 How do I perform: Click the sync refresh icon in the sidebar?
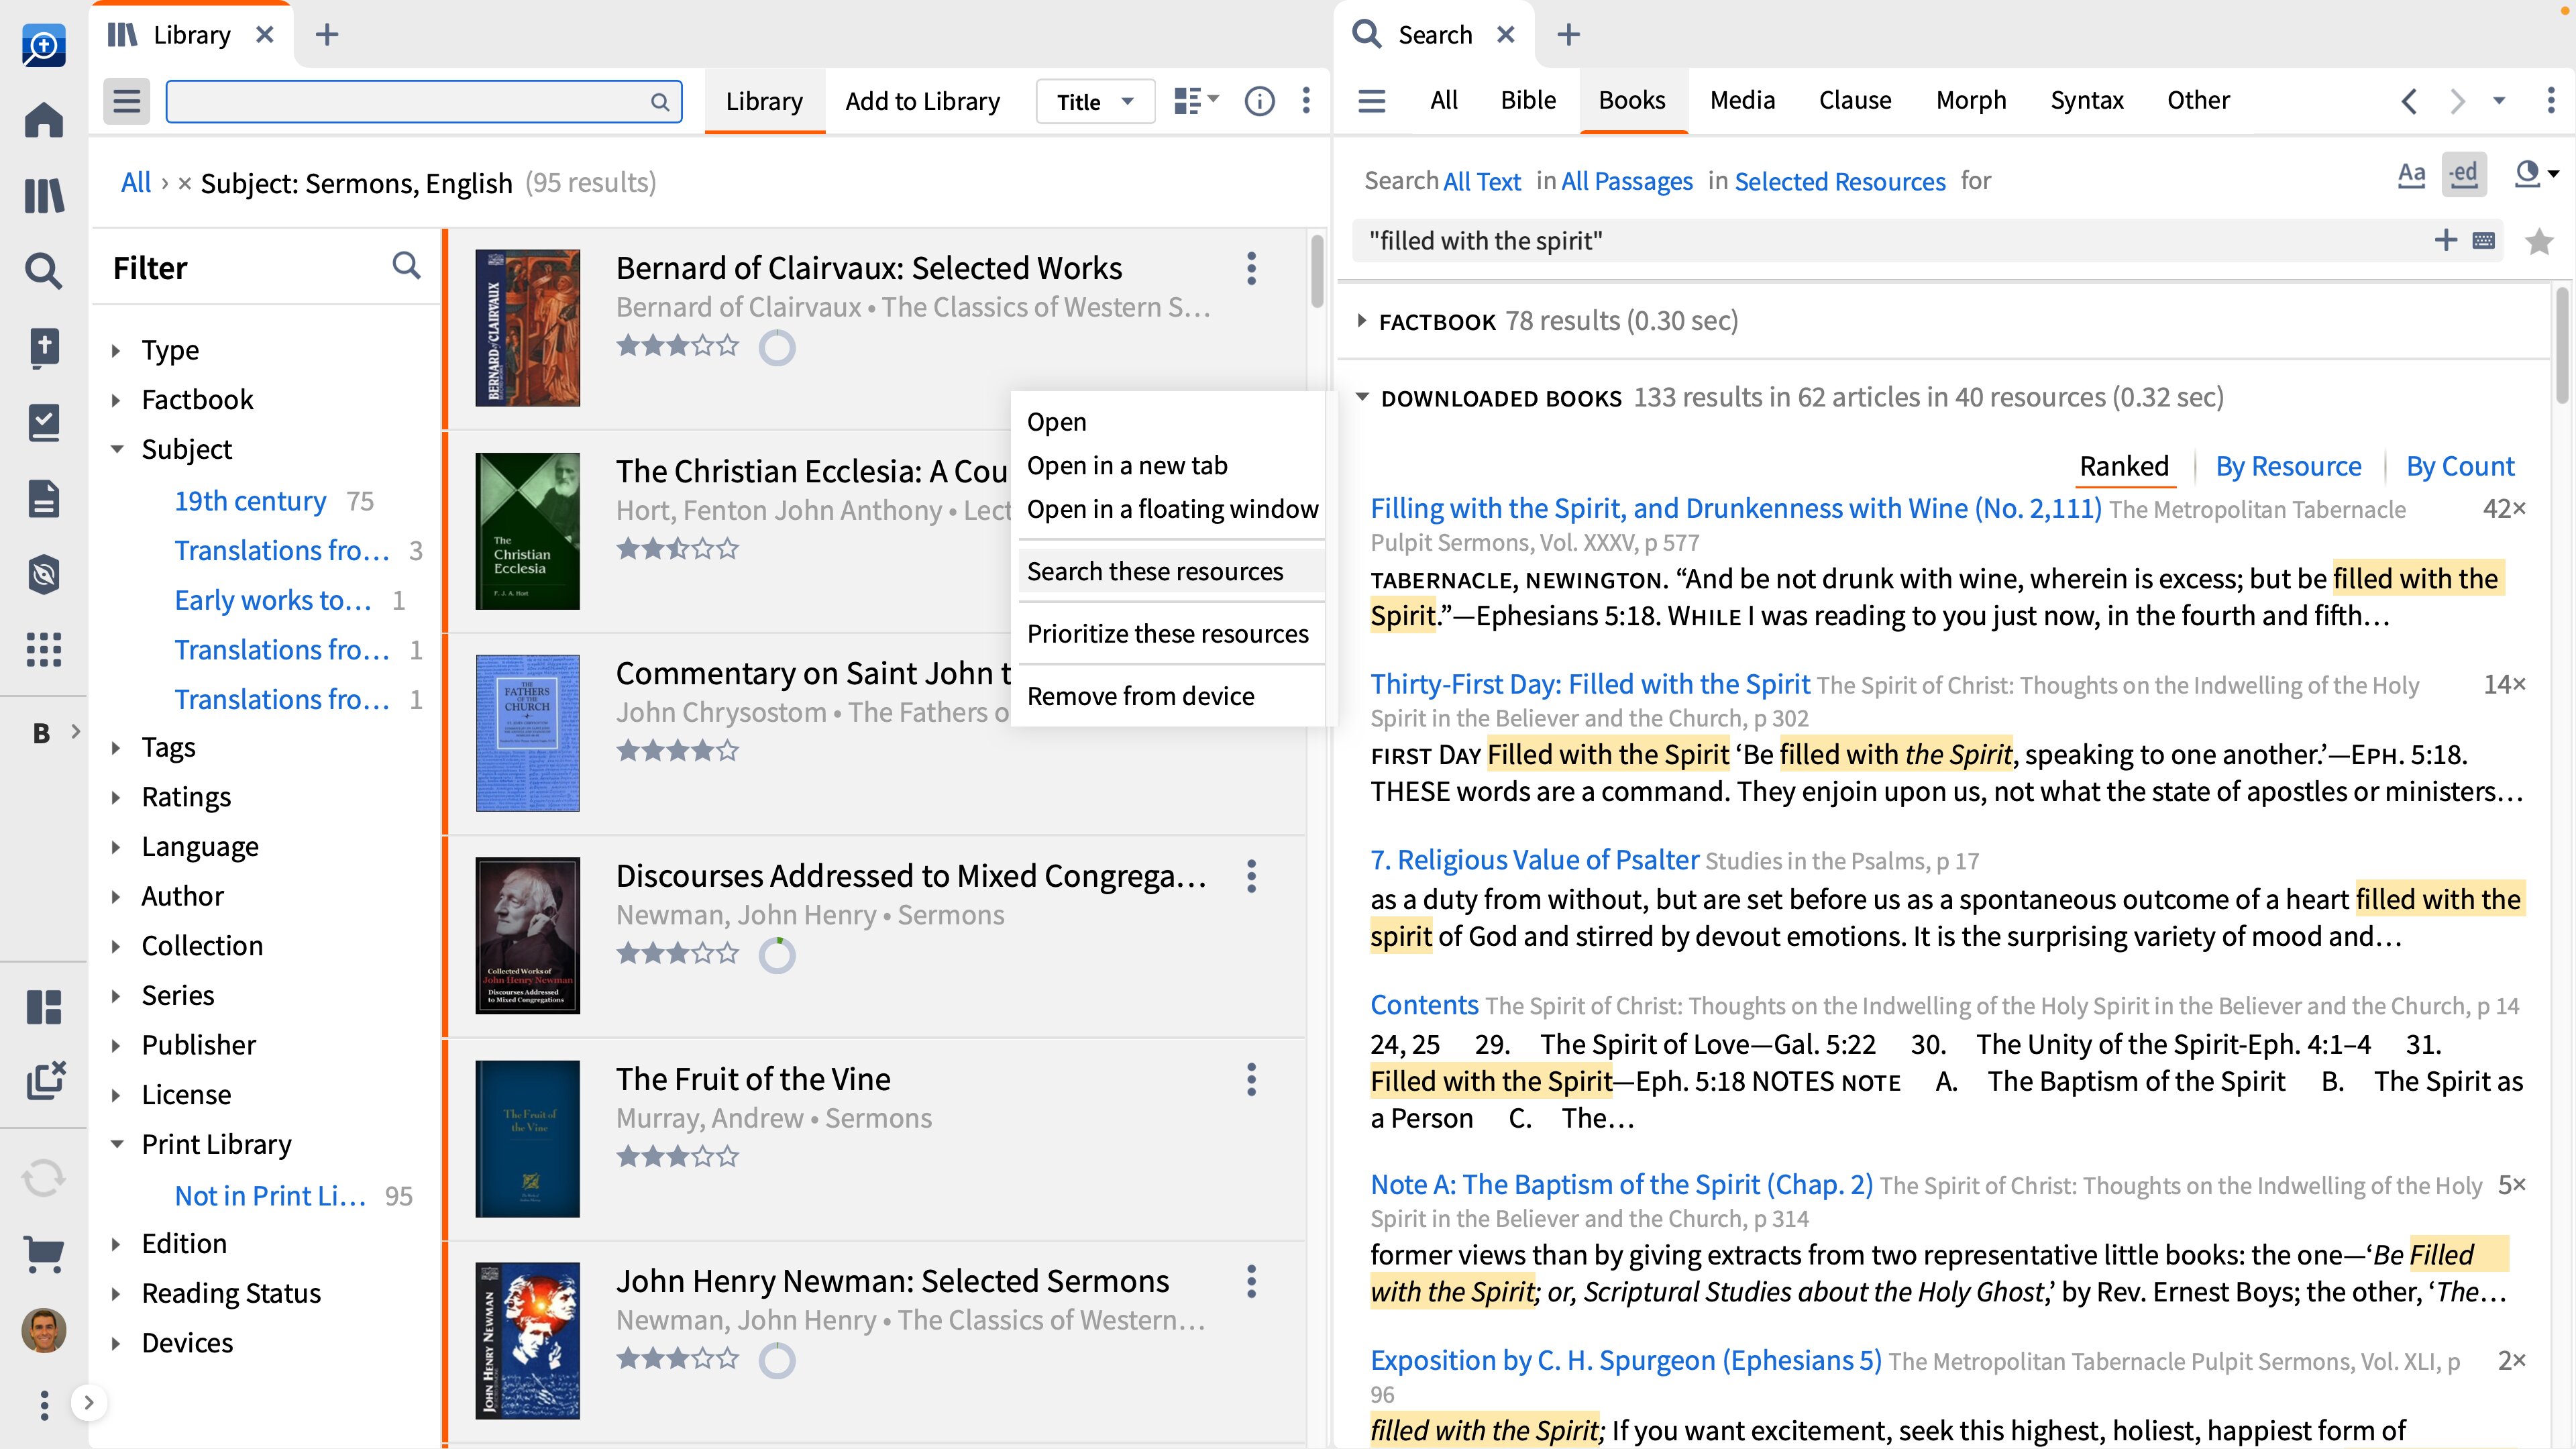tap(44, 1178)
